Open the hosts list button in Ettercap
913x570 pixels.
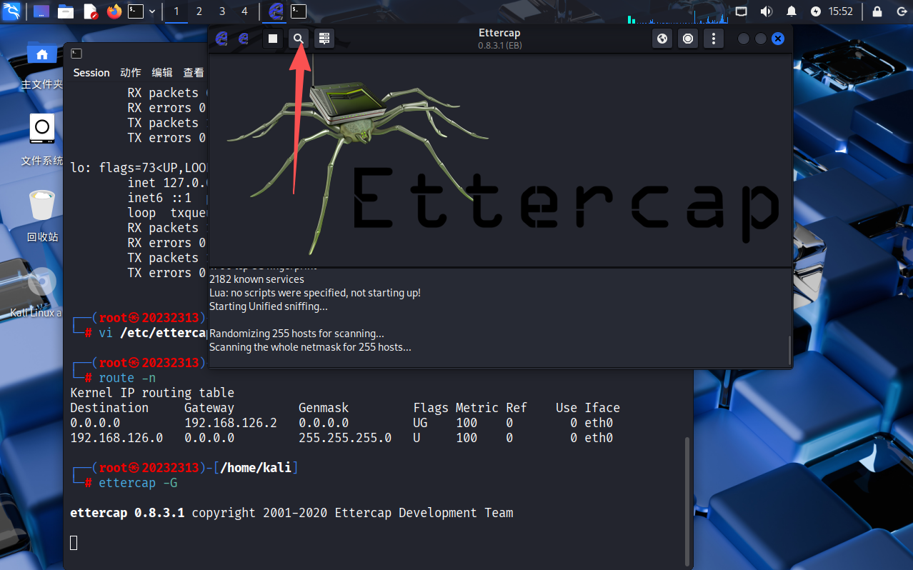[x=324, y=39]
